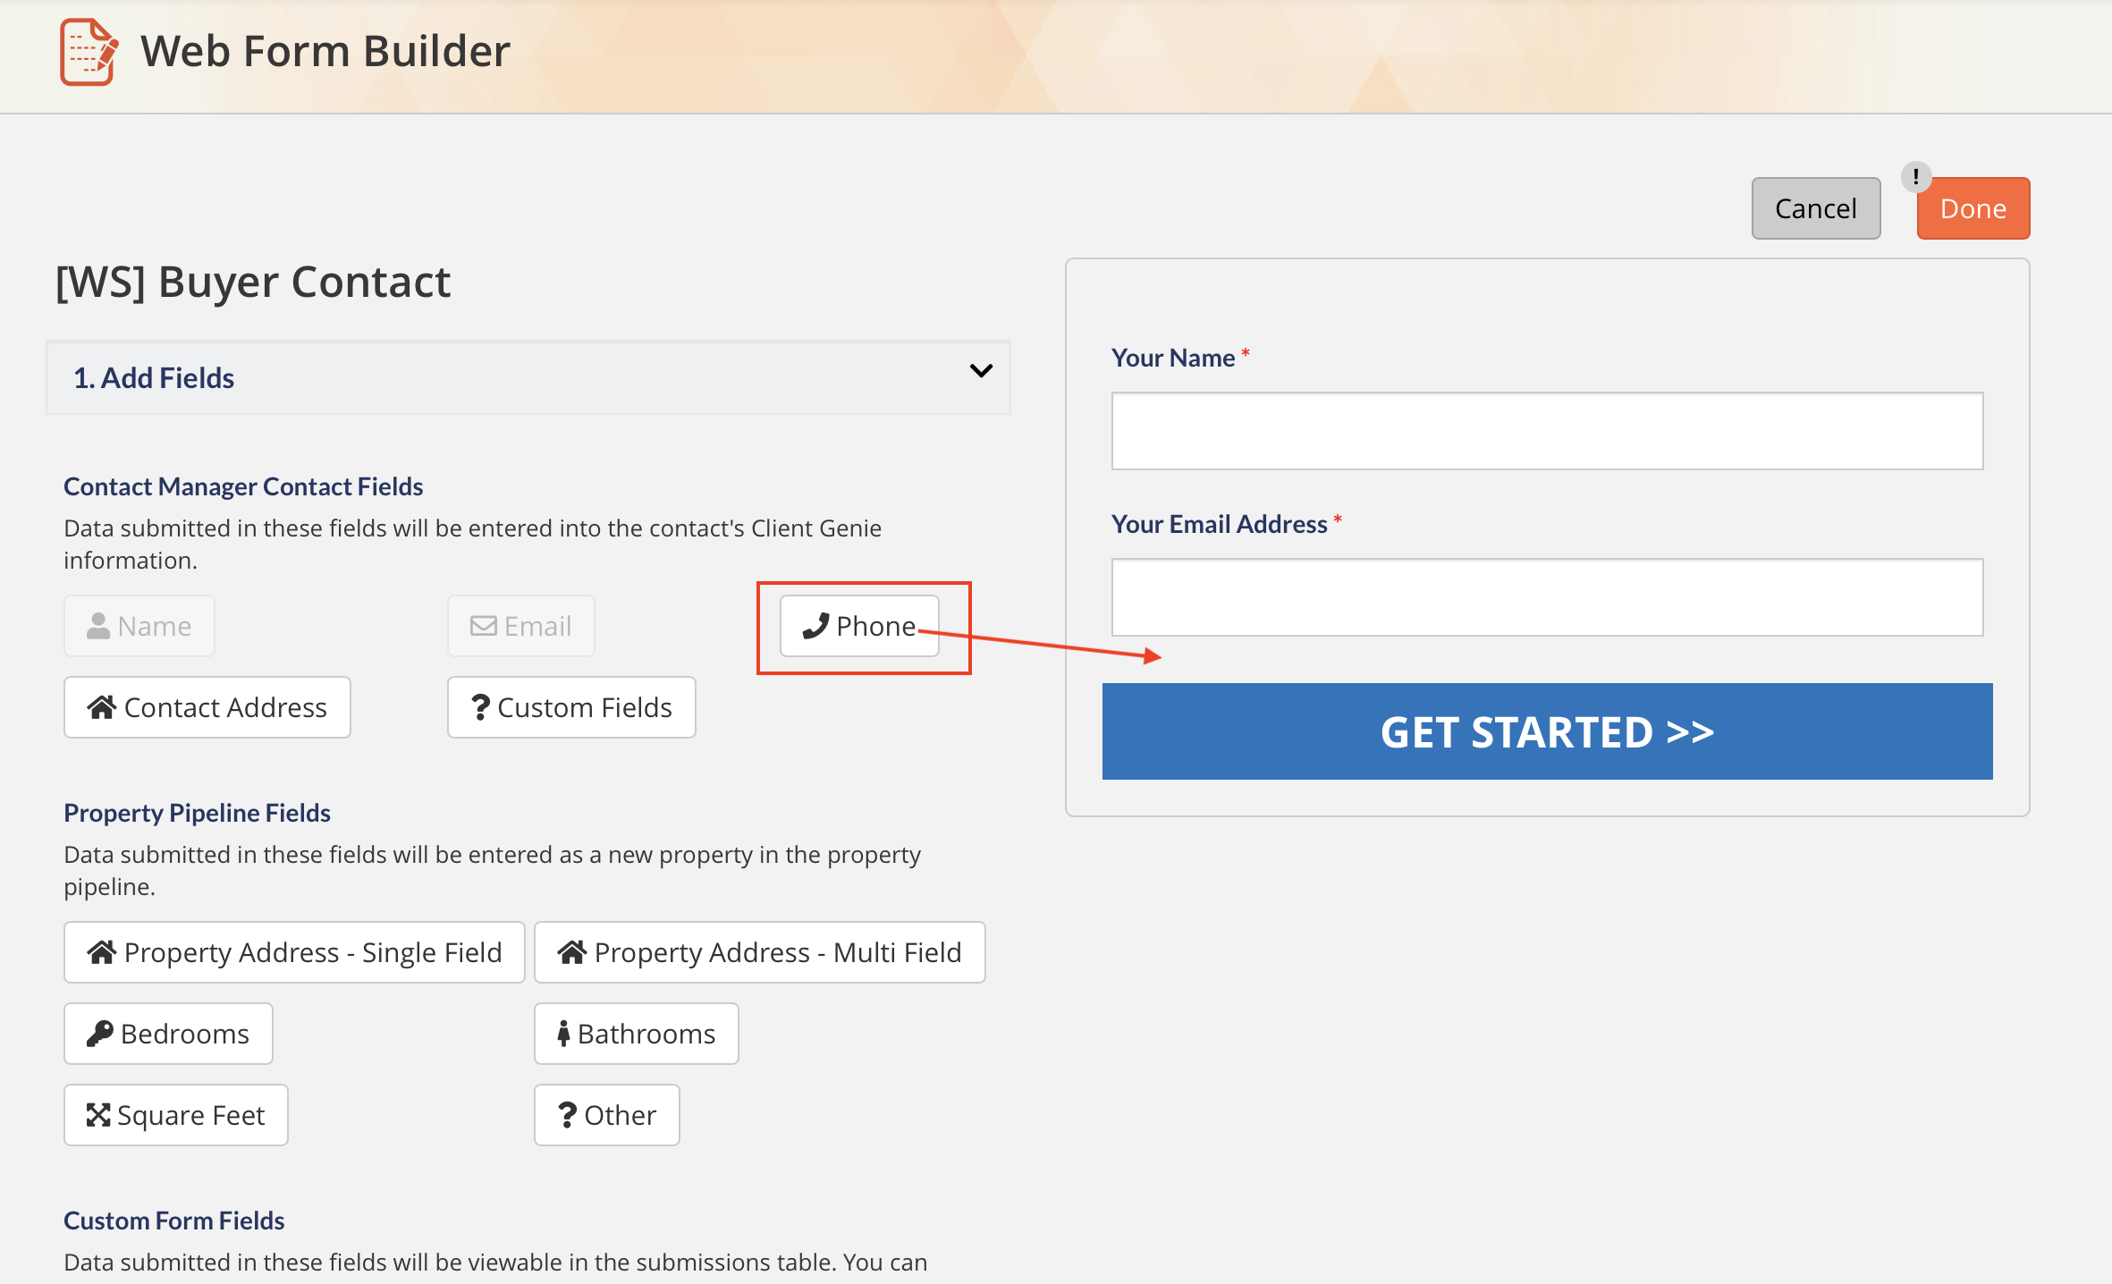Click the expand arrows icon on Square Feet

click(x=97, y=1115)
